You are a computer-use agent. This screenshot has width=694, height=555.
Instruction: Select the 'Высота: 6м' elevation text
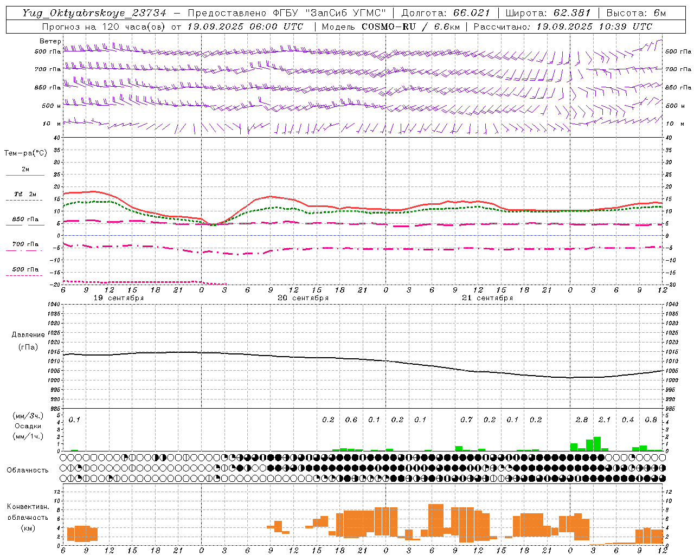pyautogui.click(x=636, y=13)
